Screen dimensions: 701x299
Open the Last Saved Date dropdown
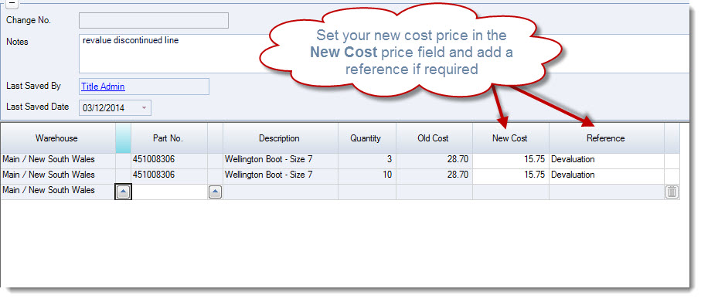tap(144, 107)
